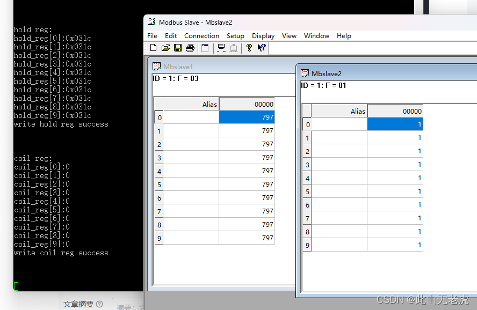
Task: Save the current setup with the disk icon
Action: 178,48
